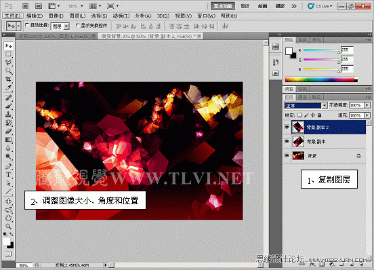Open the blend mode dropdown in the Layers panel
Screen dimensions: 374x270
tap(306, 105)
